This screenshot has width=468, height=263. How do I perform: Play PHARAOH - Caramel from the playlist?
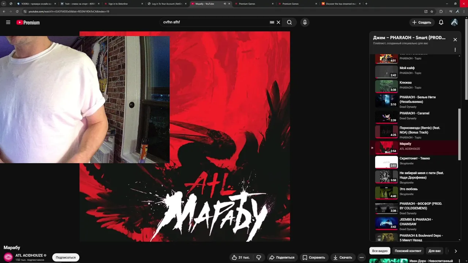(x=416, y=117)
